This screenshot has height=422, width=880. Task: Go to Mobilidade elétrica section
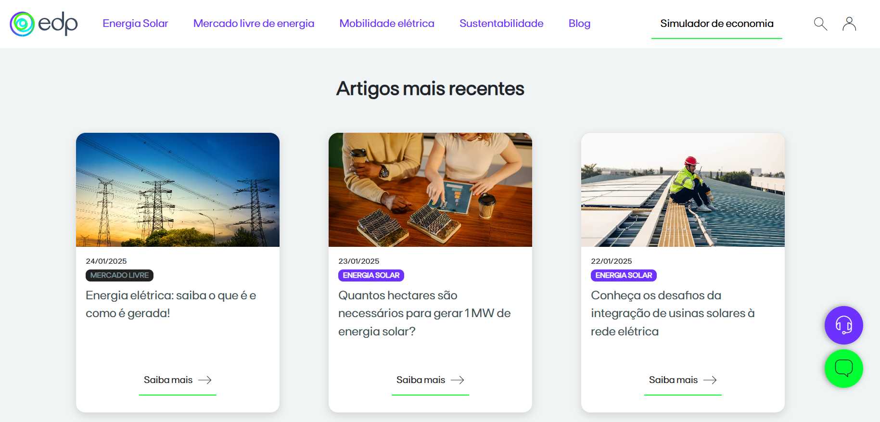tap(387, 24)
